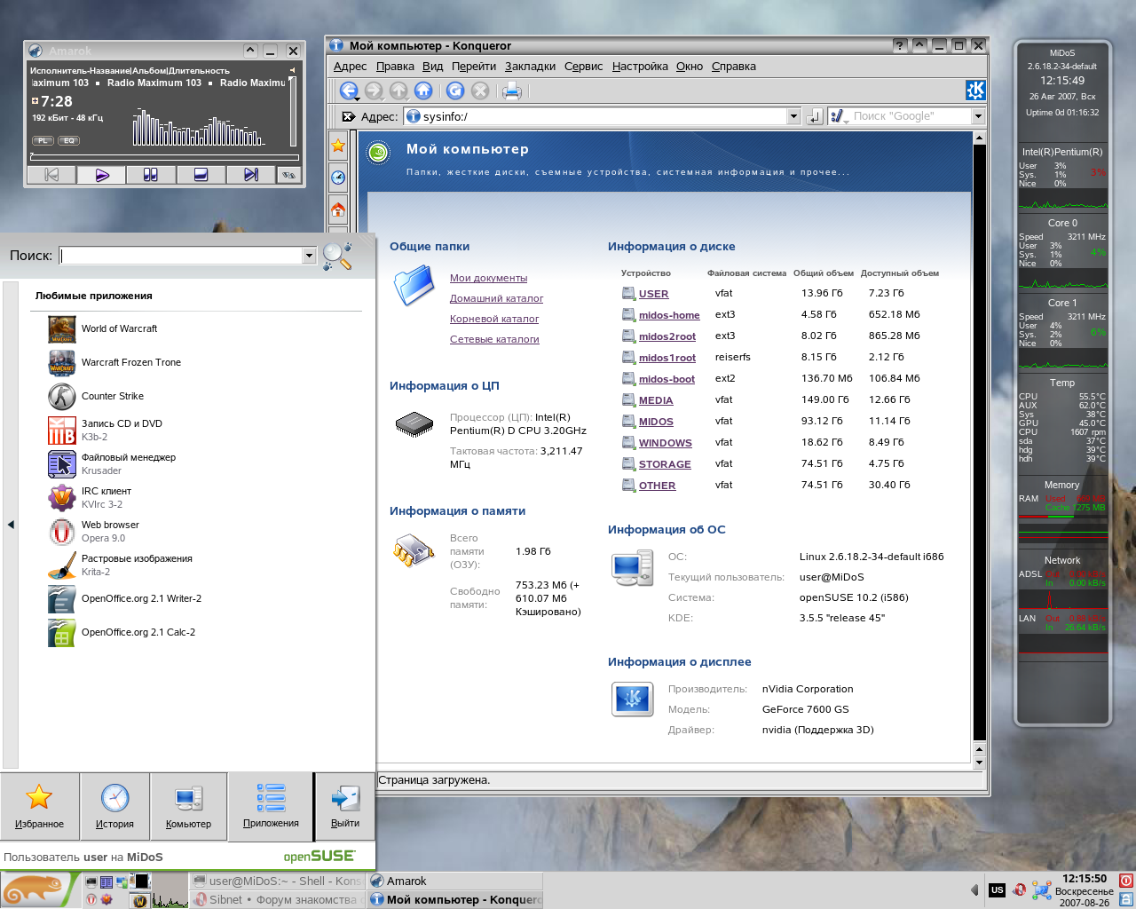Choose search engine dropdown icon
Screen dimensions: 1136x909
(837, 116)
